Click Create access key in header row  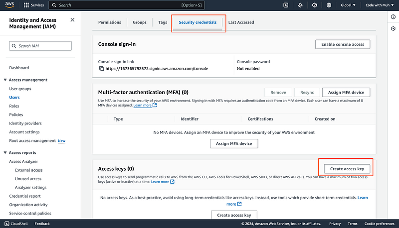point(347,168)
